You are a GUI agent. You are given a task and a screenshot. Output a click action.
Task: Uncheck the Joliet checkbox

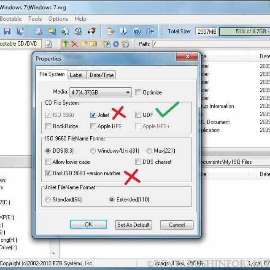93,115
